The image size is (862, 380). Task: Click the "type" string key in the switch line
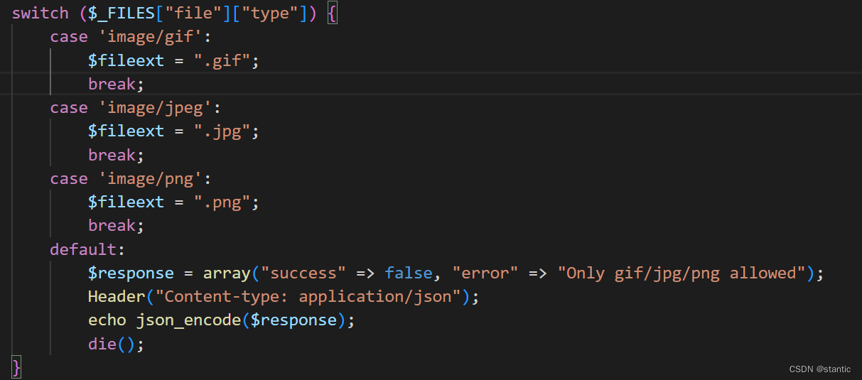coord(269,13)
